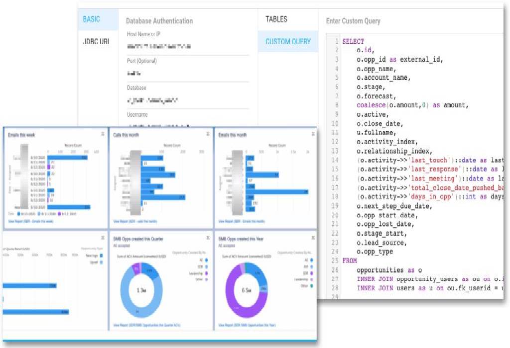
Task: Click the Database Authentication heading
Action: coord(159,21)
